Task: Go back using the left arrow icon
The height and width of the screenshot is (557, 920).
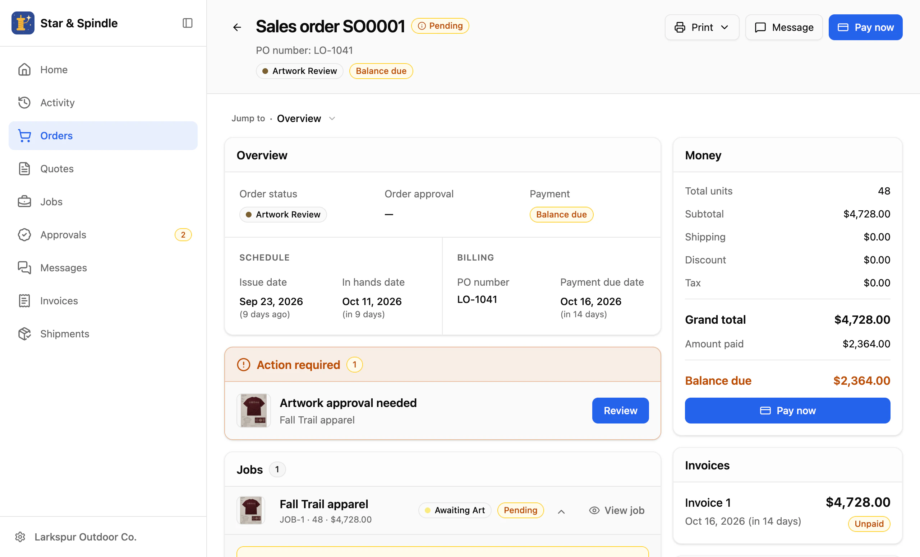Action: tap(237, 27)
